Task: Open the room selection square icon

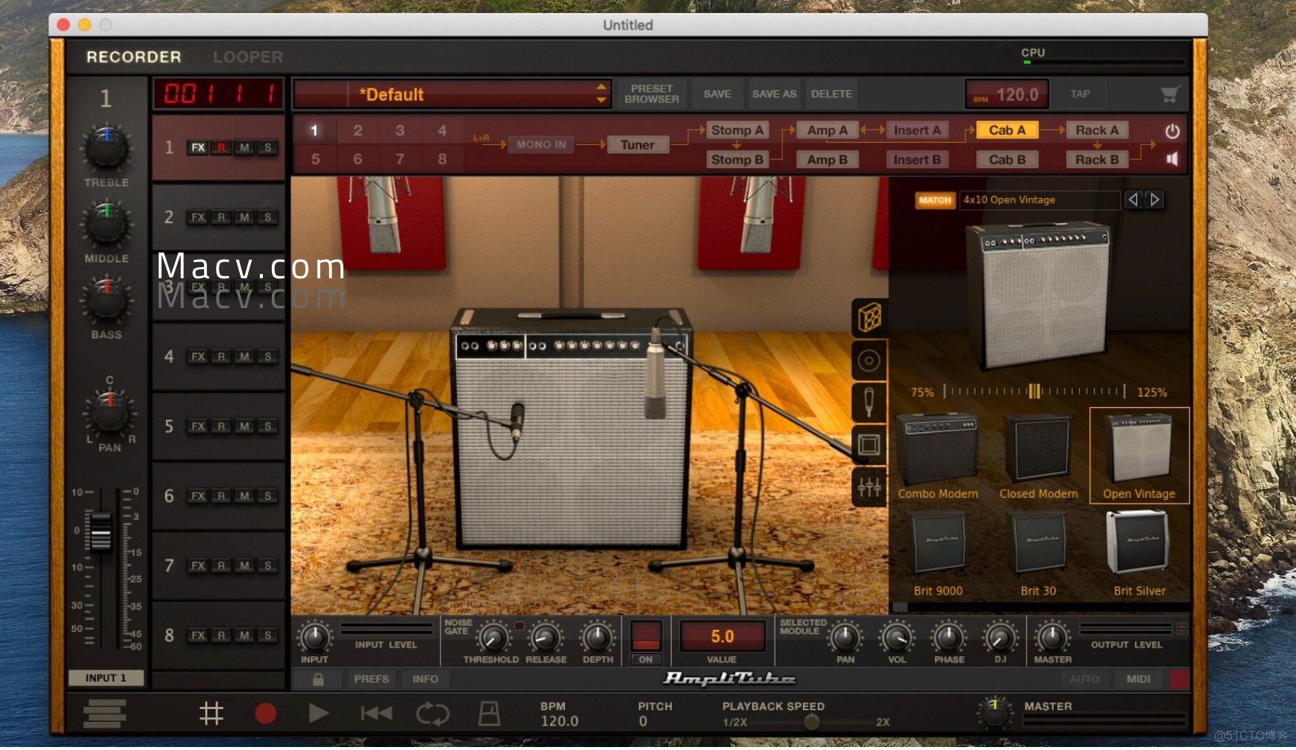Action: [869, 445]
